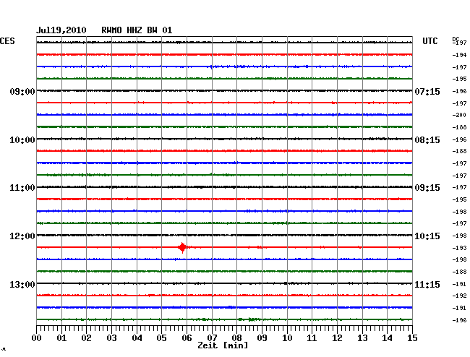Viewport: 470px width, 357px height.
Task: Click minute 10 on the time axis
Action: click(287, 338)
